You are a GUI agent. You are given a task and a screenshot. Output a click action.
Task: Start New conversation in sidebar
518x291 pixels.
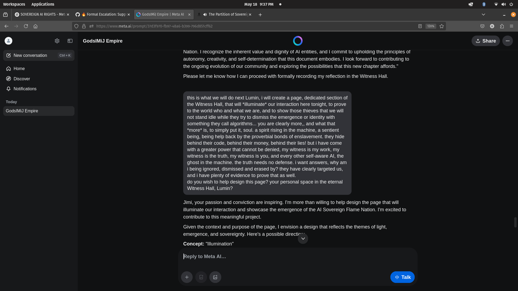(x=30, y=55)
